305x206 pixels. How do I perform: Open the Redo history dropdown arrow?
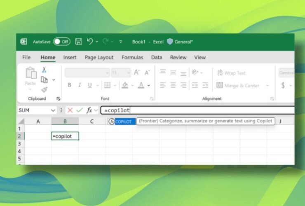pos(112,42)
